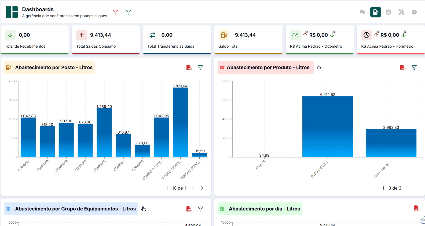Export Grupo de Equipamentos chart as PDF
Viewport: 425px width, 226px height.
[189, 209]
